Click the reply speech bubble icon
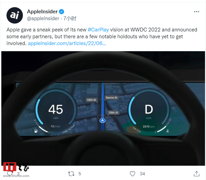The height and width of the screenshot is (180, 206). click(10, 174)
